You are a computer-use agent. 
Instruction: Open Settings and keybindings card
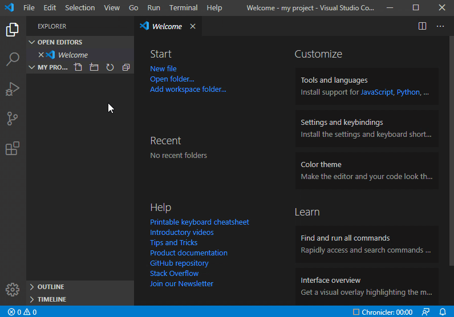[367, 128]
